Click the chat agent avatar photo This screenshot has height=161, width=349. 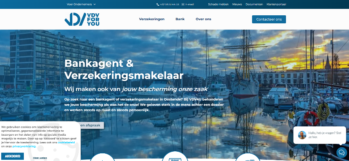(x=302, y=135)
